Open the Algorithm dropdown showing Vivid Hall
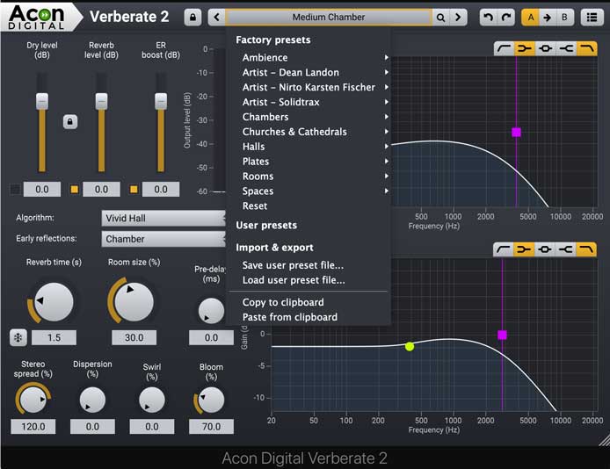The image size is (610, 469). click(164, 218)
